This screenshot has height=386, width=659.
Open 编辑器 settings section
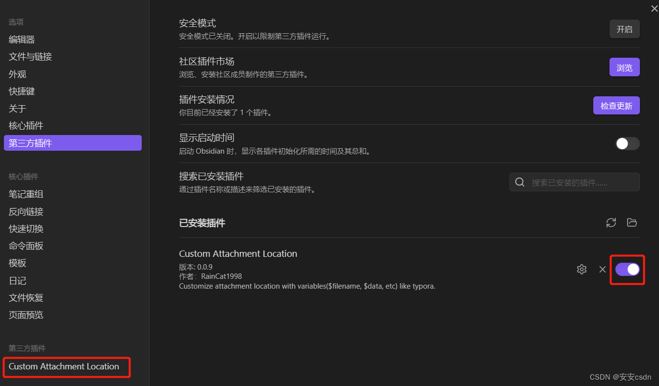coord(73,40)
